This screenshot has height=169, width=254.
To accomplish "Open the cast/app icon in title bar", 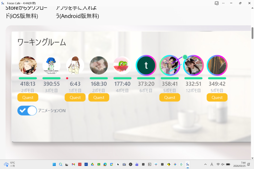I will 217,3.
